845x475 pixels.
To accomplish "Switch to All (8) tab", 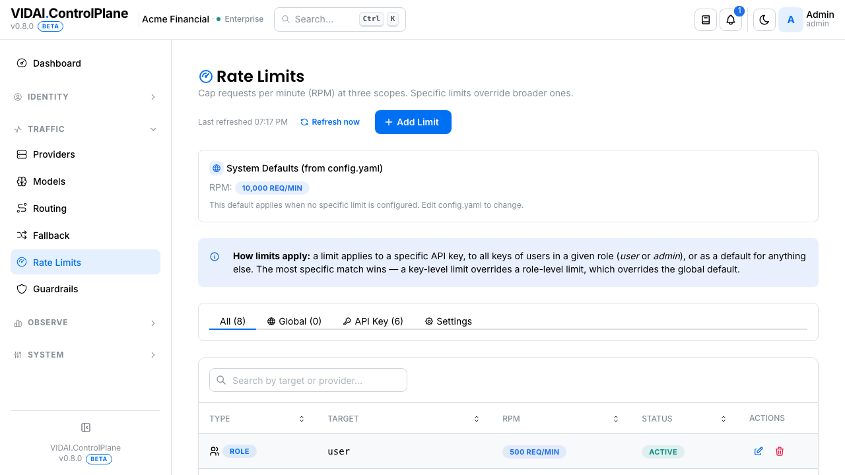I will point(232,321).
